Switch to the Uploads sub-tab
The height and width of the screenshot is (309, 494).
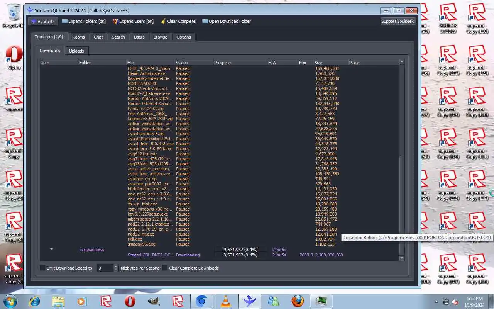(76, 51)
